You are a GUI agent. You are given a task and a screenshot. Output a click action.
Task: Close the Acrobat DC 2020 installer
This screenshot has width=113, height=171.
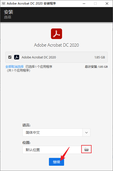107,4
